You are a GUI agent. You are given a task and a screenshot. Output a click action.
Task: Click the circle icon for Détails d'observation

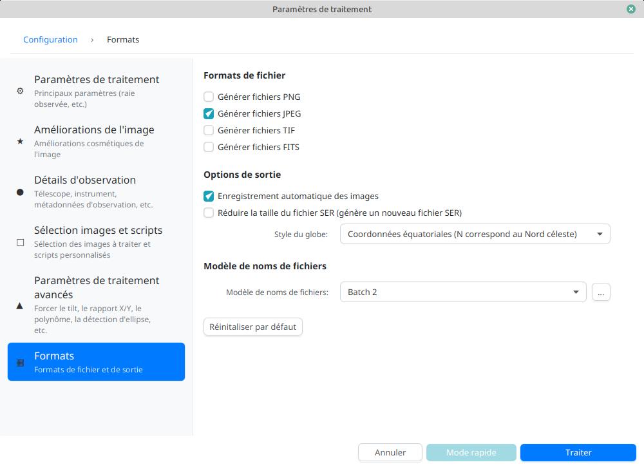pyautogui.click(x=20, y=192)
